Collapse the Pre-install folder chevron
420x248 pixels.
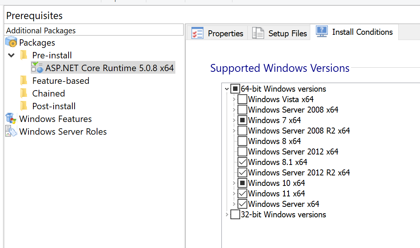click(11, 55)
